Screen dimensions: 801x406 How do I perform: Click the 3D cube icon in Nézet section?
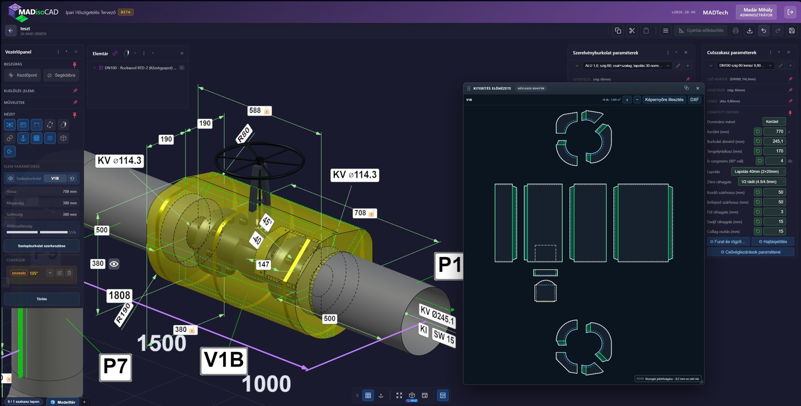click(x=63, y=138)
